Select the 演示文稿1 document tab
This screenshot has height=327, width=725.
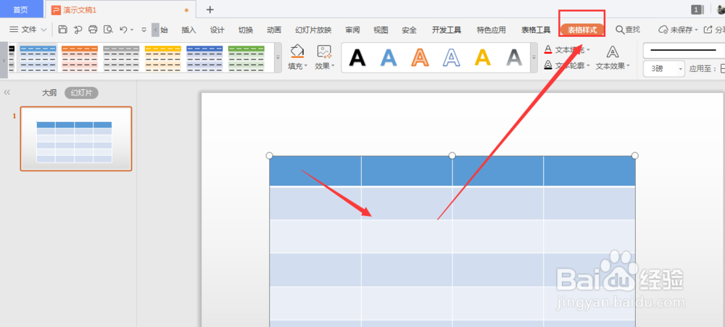pyautogui.click(x=120, y=9)
